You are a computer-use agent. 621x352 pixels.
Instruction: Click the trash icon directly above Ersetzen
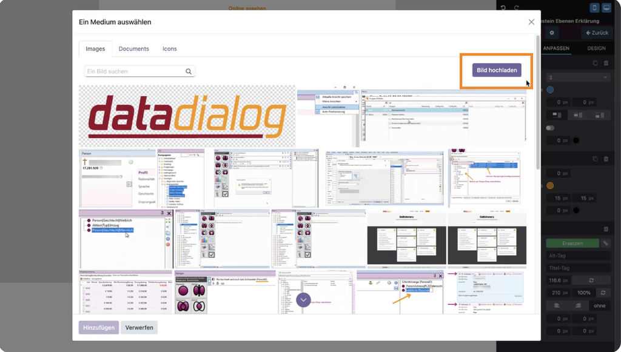[x=606, y=228]
